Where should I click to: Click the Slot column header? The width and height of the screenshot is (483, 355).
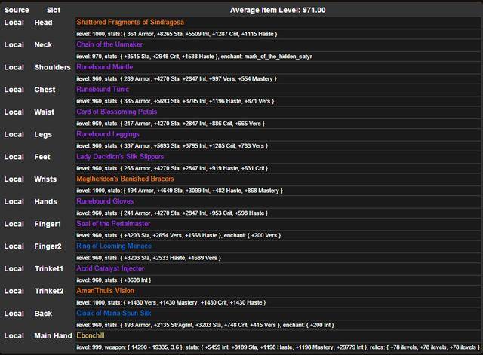[54, 10]
